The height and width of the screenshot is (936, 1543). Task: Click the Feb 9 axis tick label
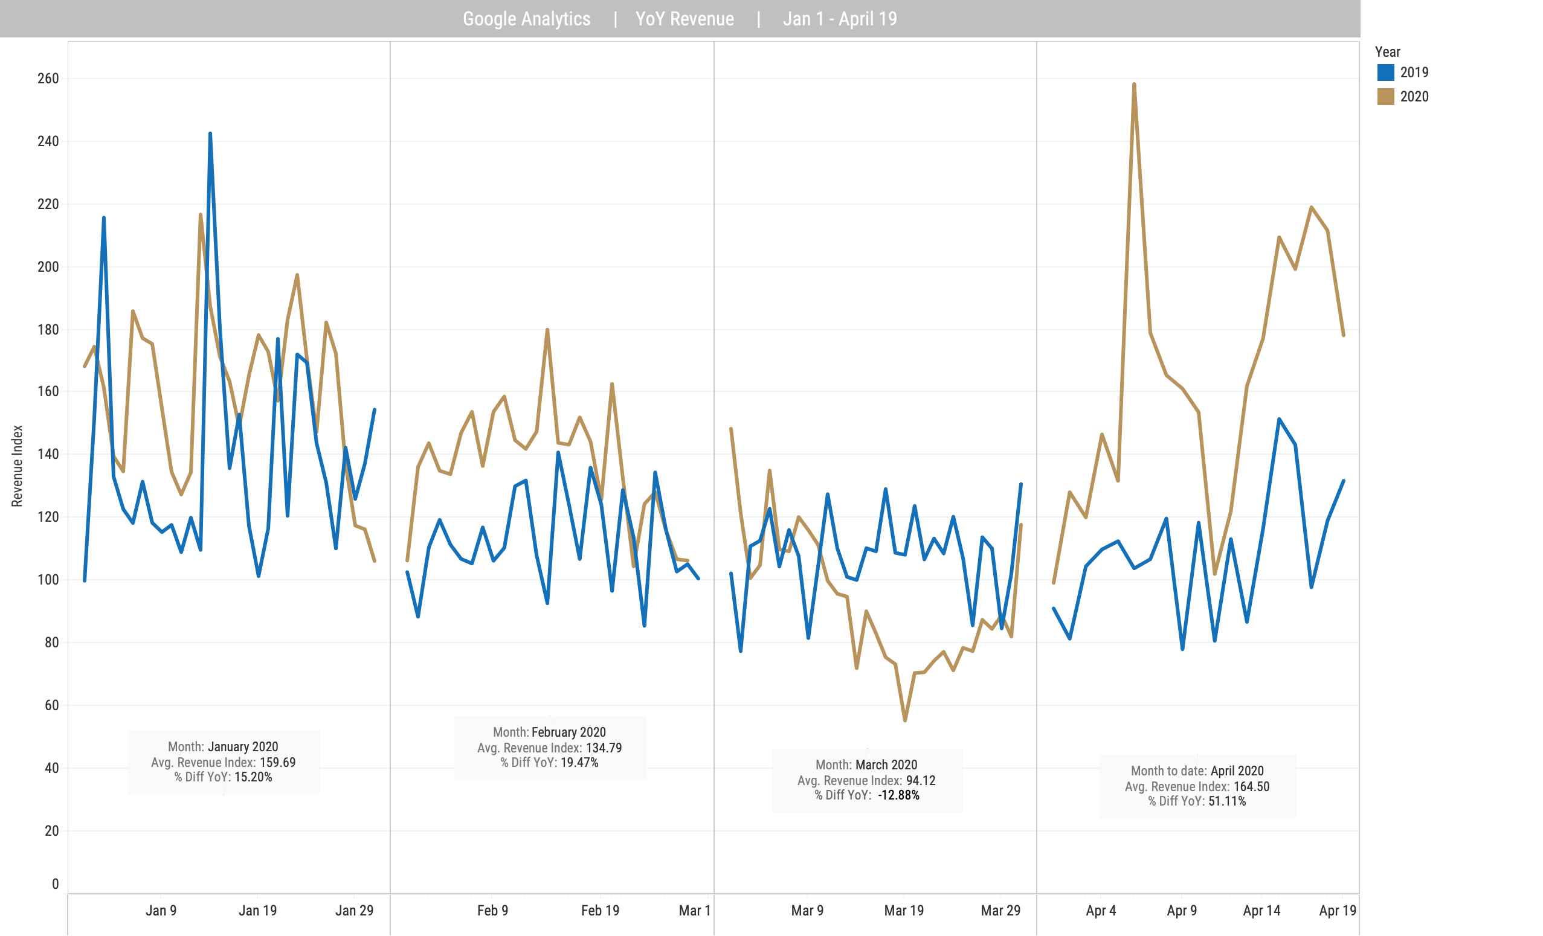coord(493,911)
